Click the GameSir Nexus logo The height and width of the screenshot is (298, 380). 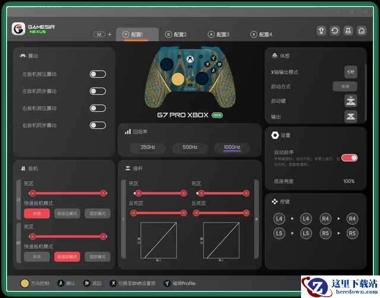click(x=18, y=29)
